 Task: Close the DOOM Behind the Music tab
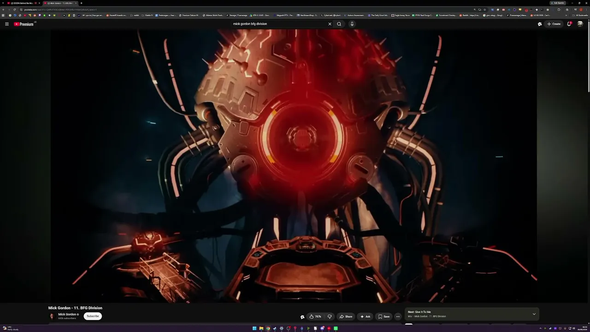coord(40,3)
